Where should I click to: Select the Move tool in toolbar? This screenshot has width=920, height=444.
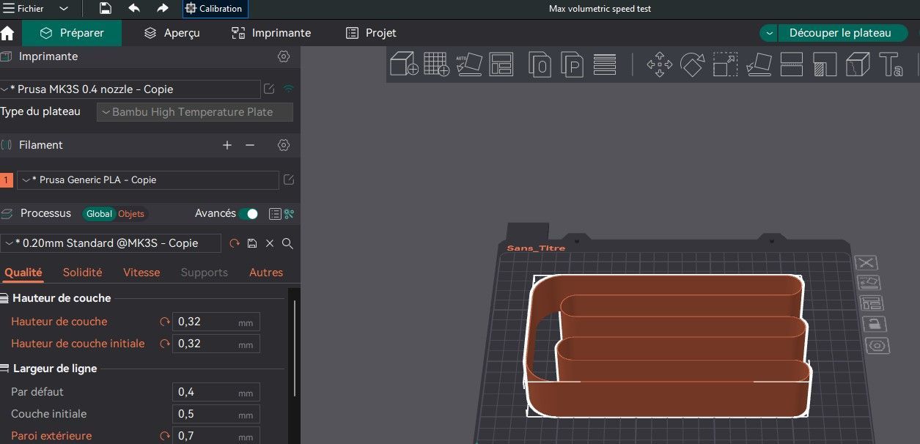click(x=659, y=64)
